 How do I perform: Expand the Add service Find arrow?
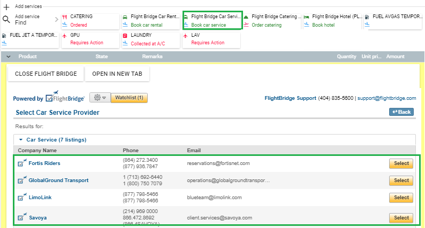click(x=56, y=19)
